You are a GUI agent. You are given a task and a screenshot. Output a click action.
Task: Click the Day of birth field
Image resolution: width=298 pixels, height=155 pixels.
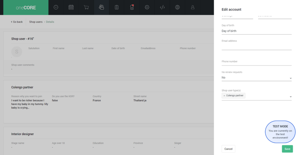pos(256,31)
